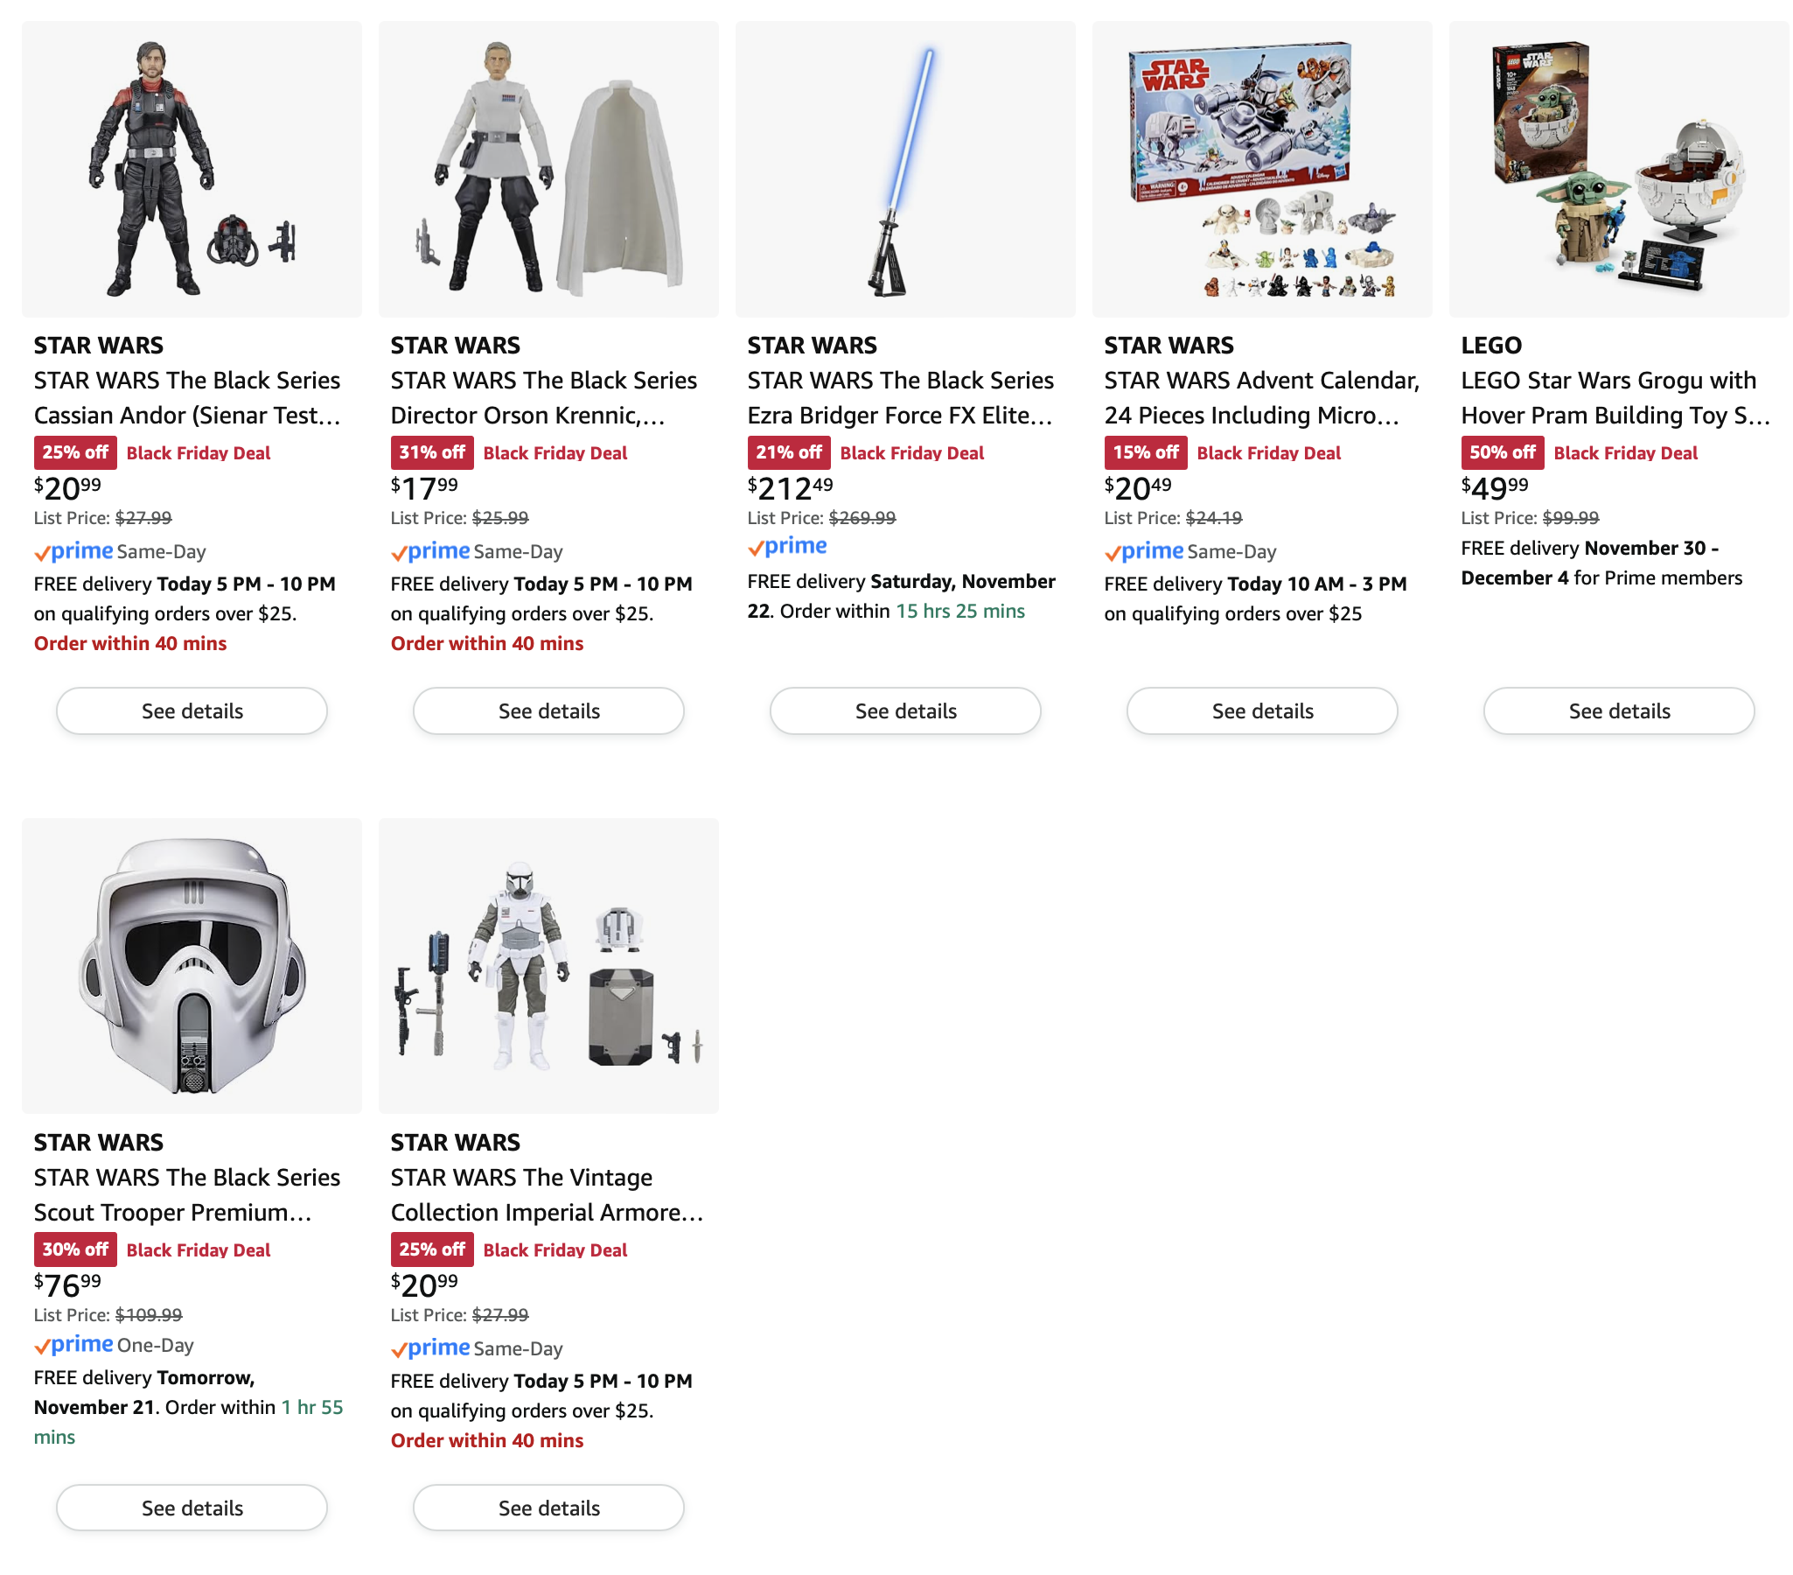Click the Director Orson Krennic figure image
The height and width of the screenshot is (1575, 1793).
click(548, 169)
